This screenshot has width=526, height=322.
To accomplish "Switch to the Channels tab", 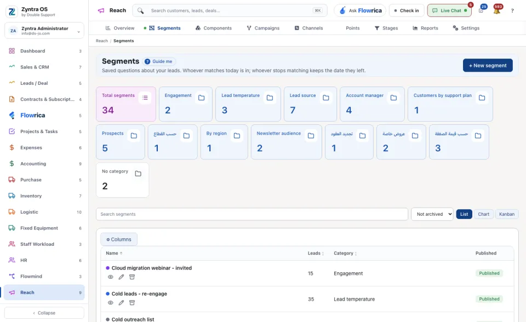I will 308,28.
